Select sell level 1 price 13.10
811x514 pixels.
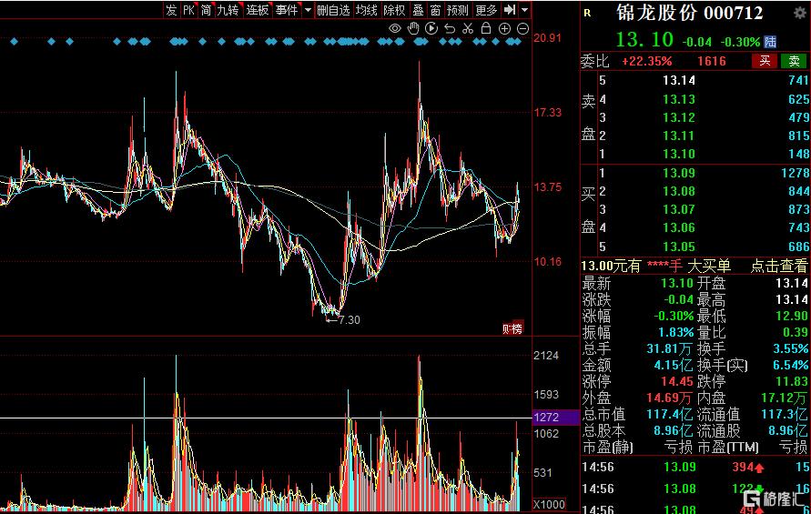click(x=679, y=154)
